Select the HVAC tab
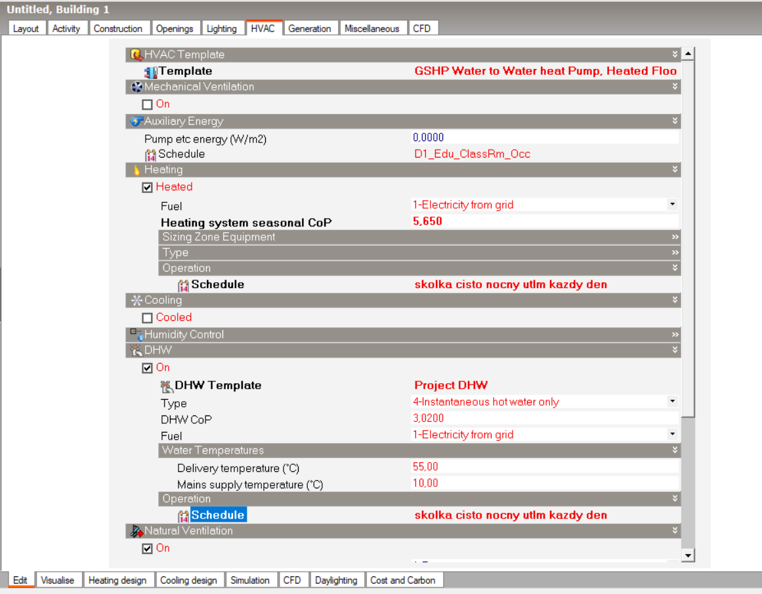762x594 pixels. (263, 28)
